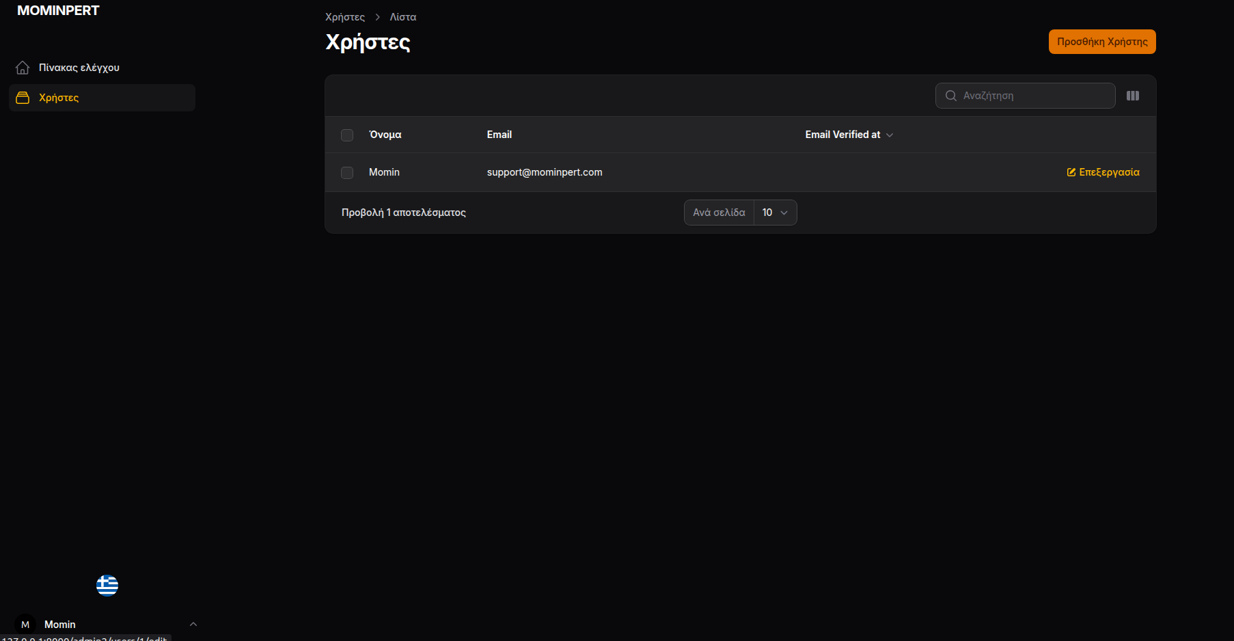Select the home icon for Πίνακας ελέγχου
The width and height of the screenshot is (1234, 641).
(x=23, y=67)
